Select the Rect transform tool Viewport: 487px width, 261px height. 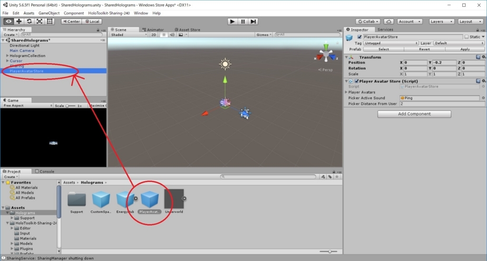[49, 21]
